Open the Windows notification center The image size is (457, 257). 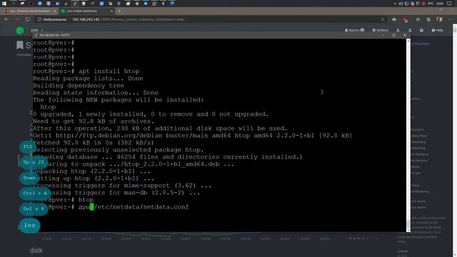pyautogui.click(x=449, y=4)
